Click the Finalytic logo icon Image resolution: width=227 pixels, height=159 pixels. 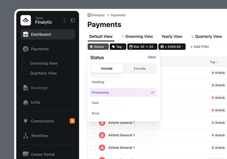coord(26,20)
